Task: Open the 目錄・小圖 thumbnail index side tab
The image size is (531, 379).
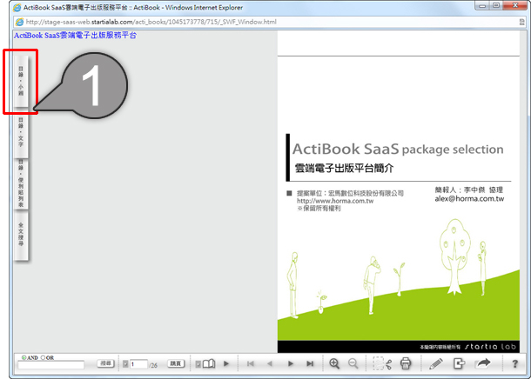Action: (x=21, y=82)
